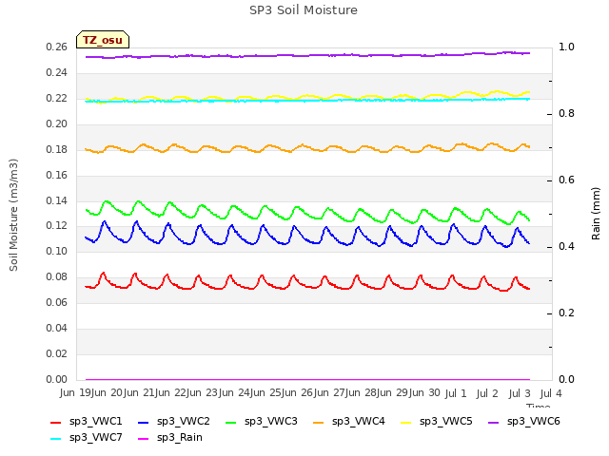Click the Soil Moisture (m3/m3) axis label
This screenshot has height=456, width=609.
click(13, 215)
